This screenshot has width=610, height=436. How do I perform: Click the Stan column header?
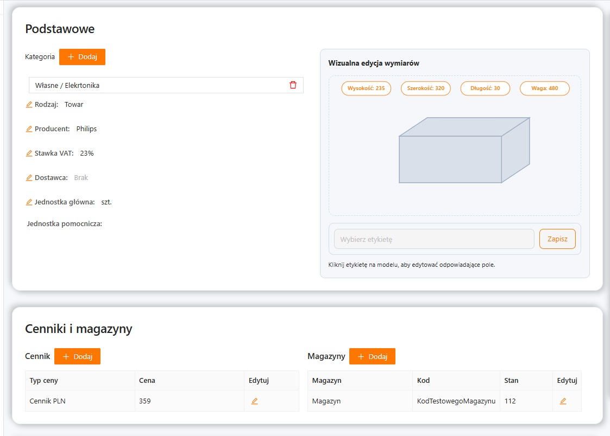pos(511,381)
